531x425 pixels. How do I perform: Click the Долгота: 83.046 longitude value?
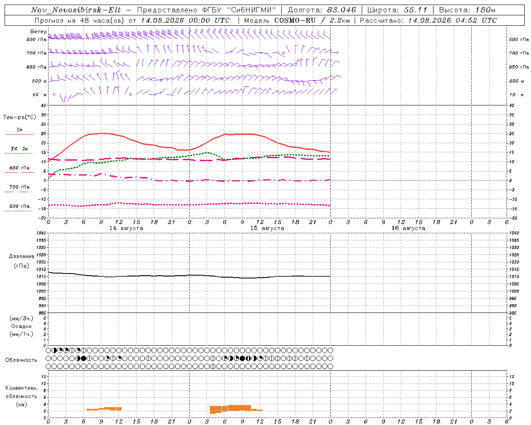[322, 10]
